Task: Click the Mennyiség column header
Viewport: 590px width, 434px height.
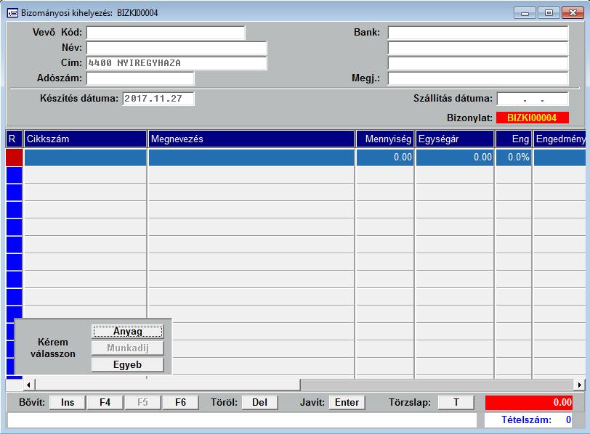Action: pos(385,139)
